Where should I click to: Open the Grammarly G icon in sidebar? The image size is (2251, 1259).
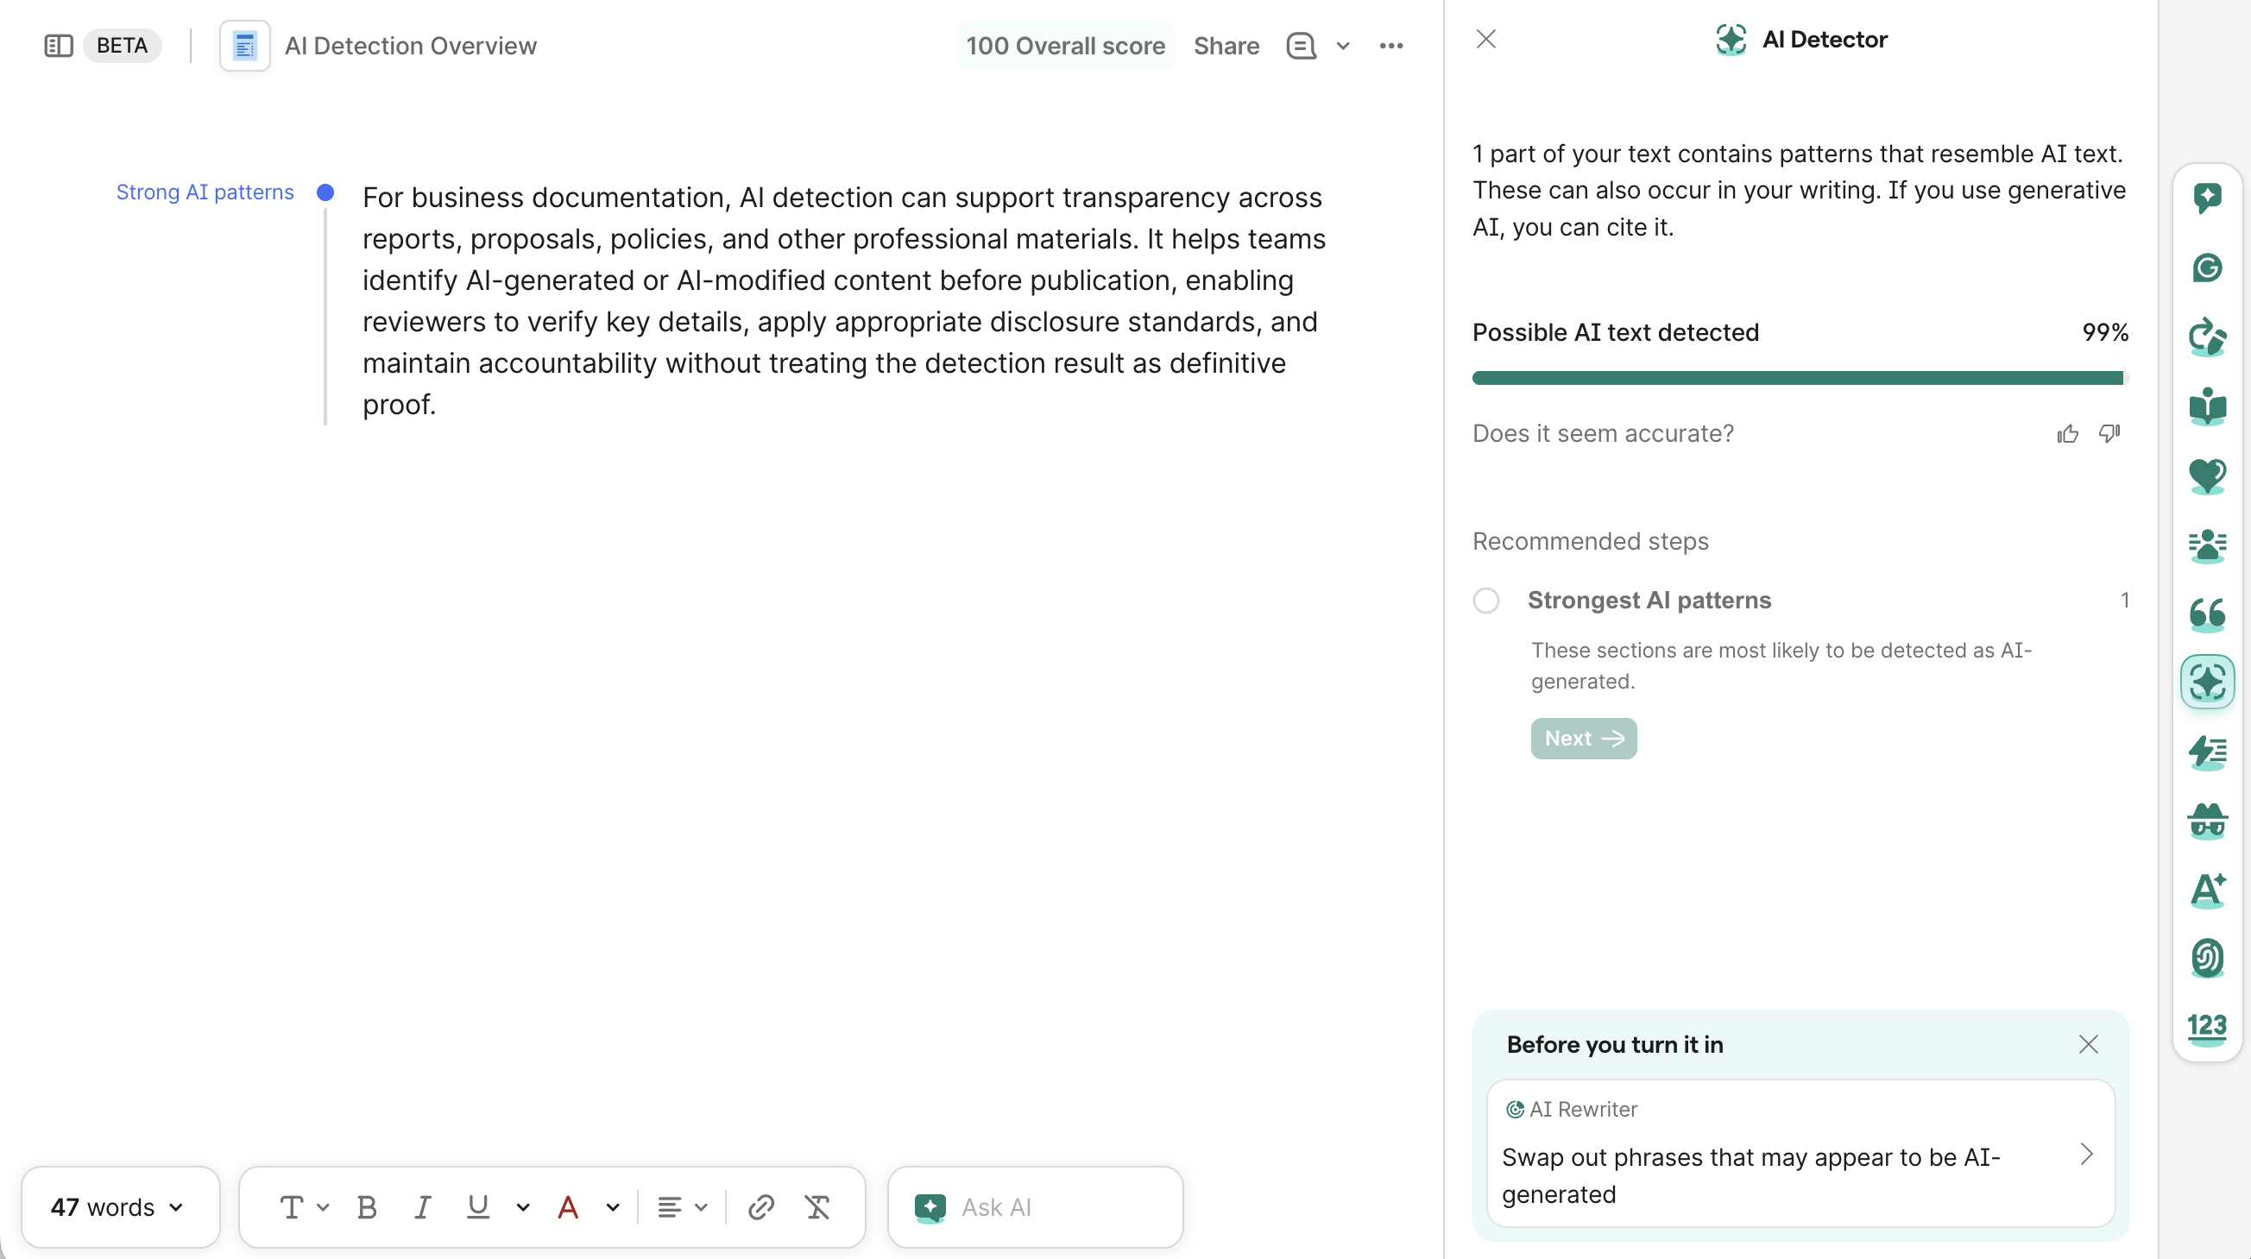pyautogui.click(x=2207, y=268)
